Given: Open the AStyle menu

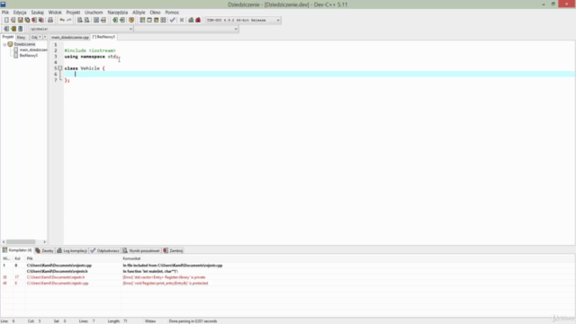Looking at the screenshot, I should 139,12.
